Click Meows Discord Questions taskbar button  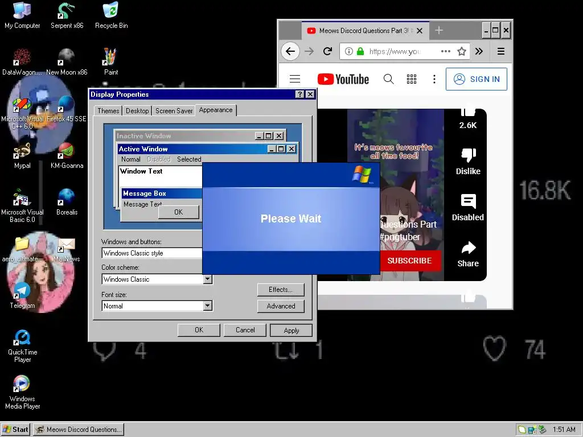pos(79,430)
